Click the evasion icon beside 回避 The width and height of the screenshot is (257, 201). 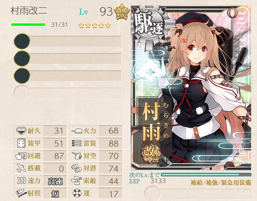[x=21, y=156]
